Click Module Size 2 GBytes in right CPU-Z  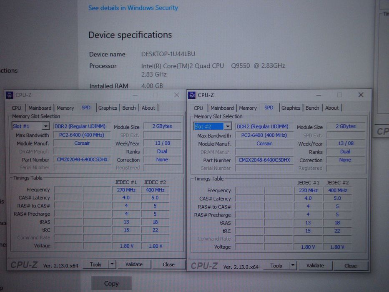point(346,126)
